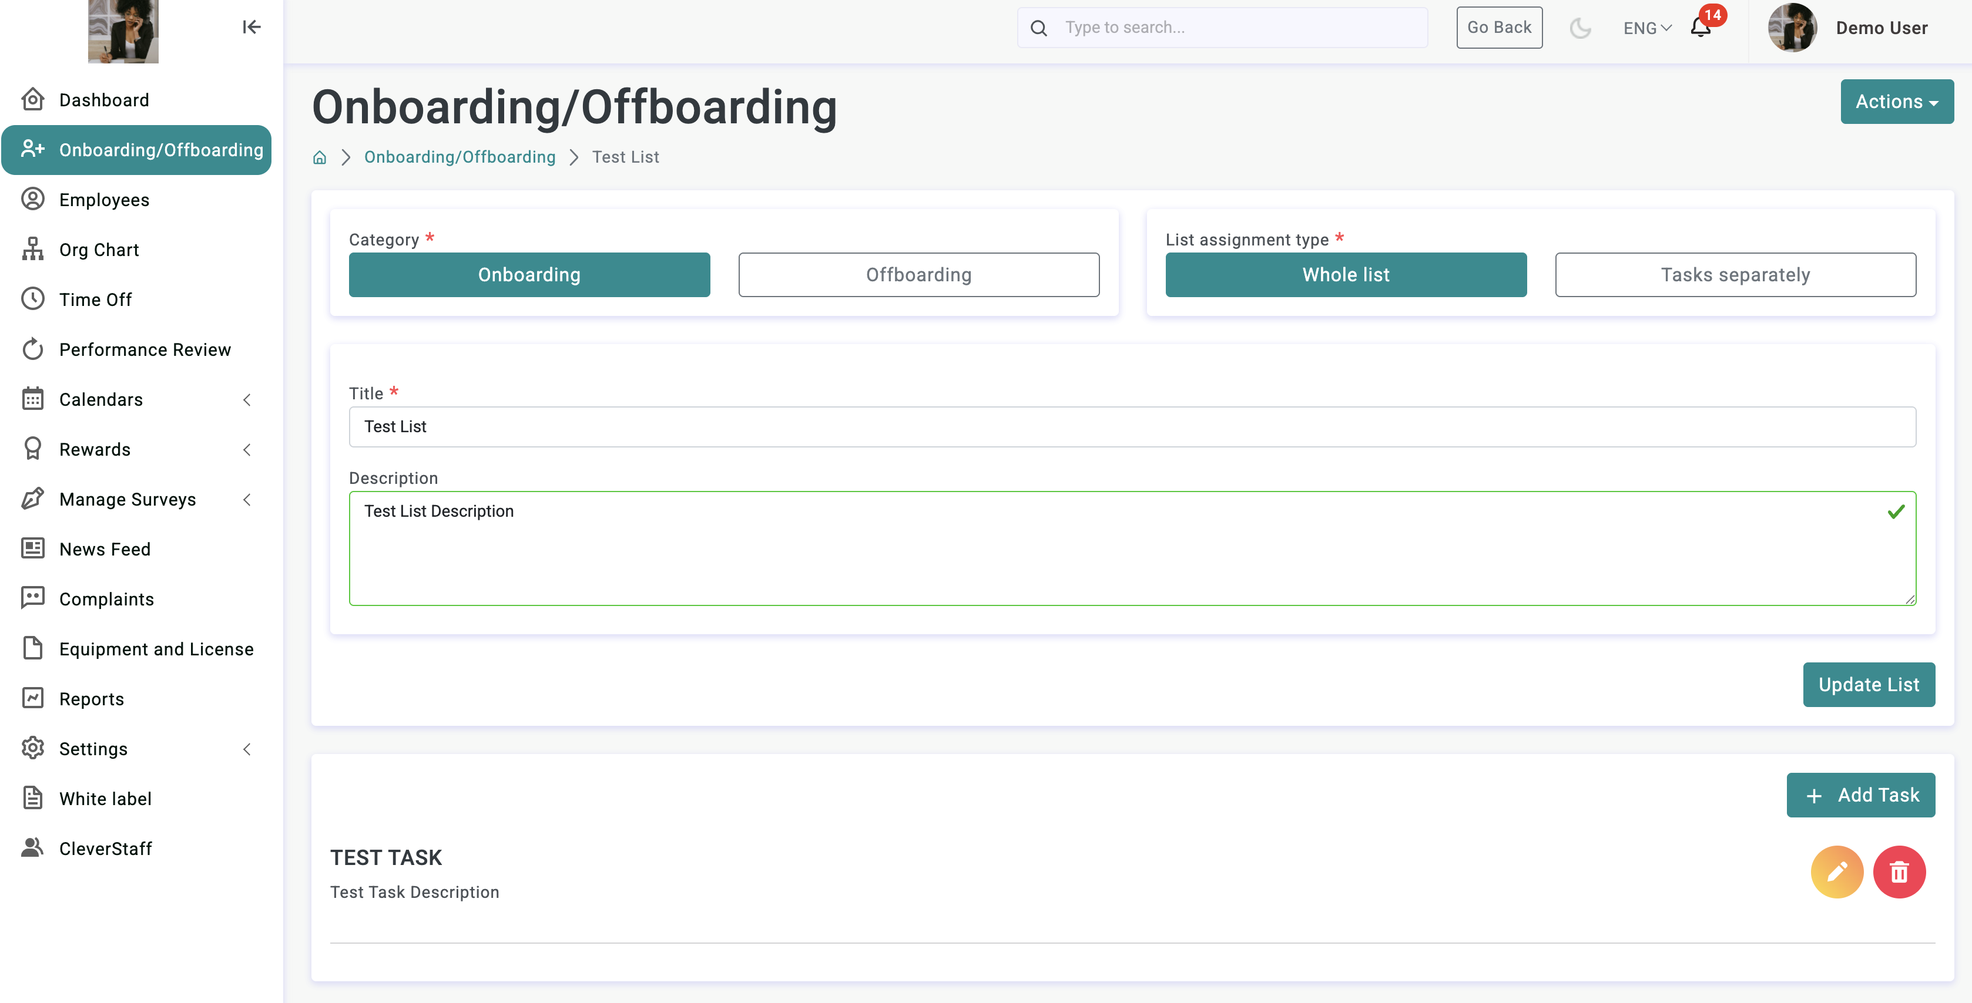
Task: Expand the Rewards submenu chevron
Action: (247, 449)
